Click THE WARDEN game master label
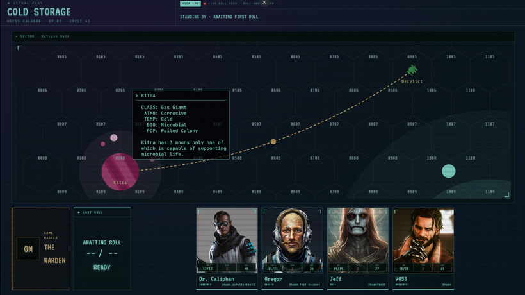525x295 pixels. (54, 254)
